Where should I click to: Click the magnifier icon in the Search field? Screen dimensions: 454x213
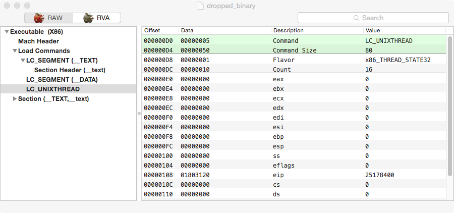point(357,18)
